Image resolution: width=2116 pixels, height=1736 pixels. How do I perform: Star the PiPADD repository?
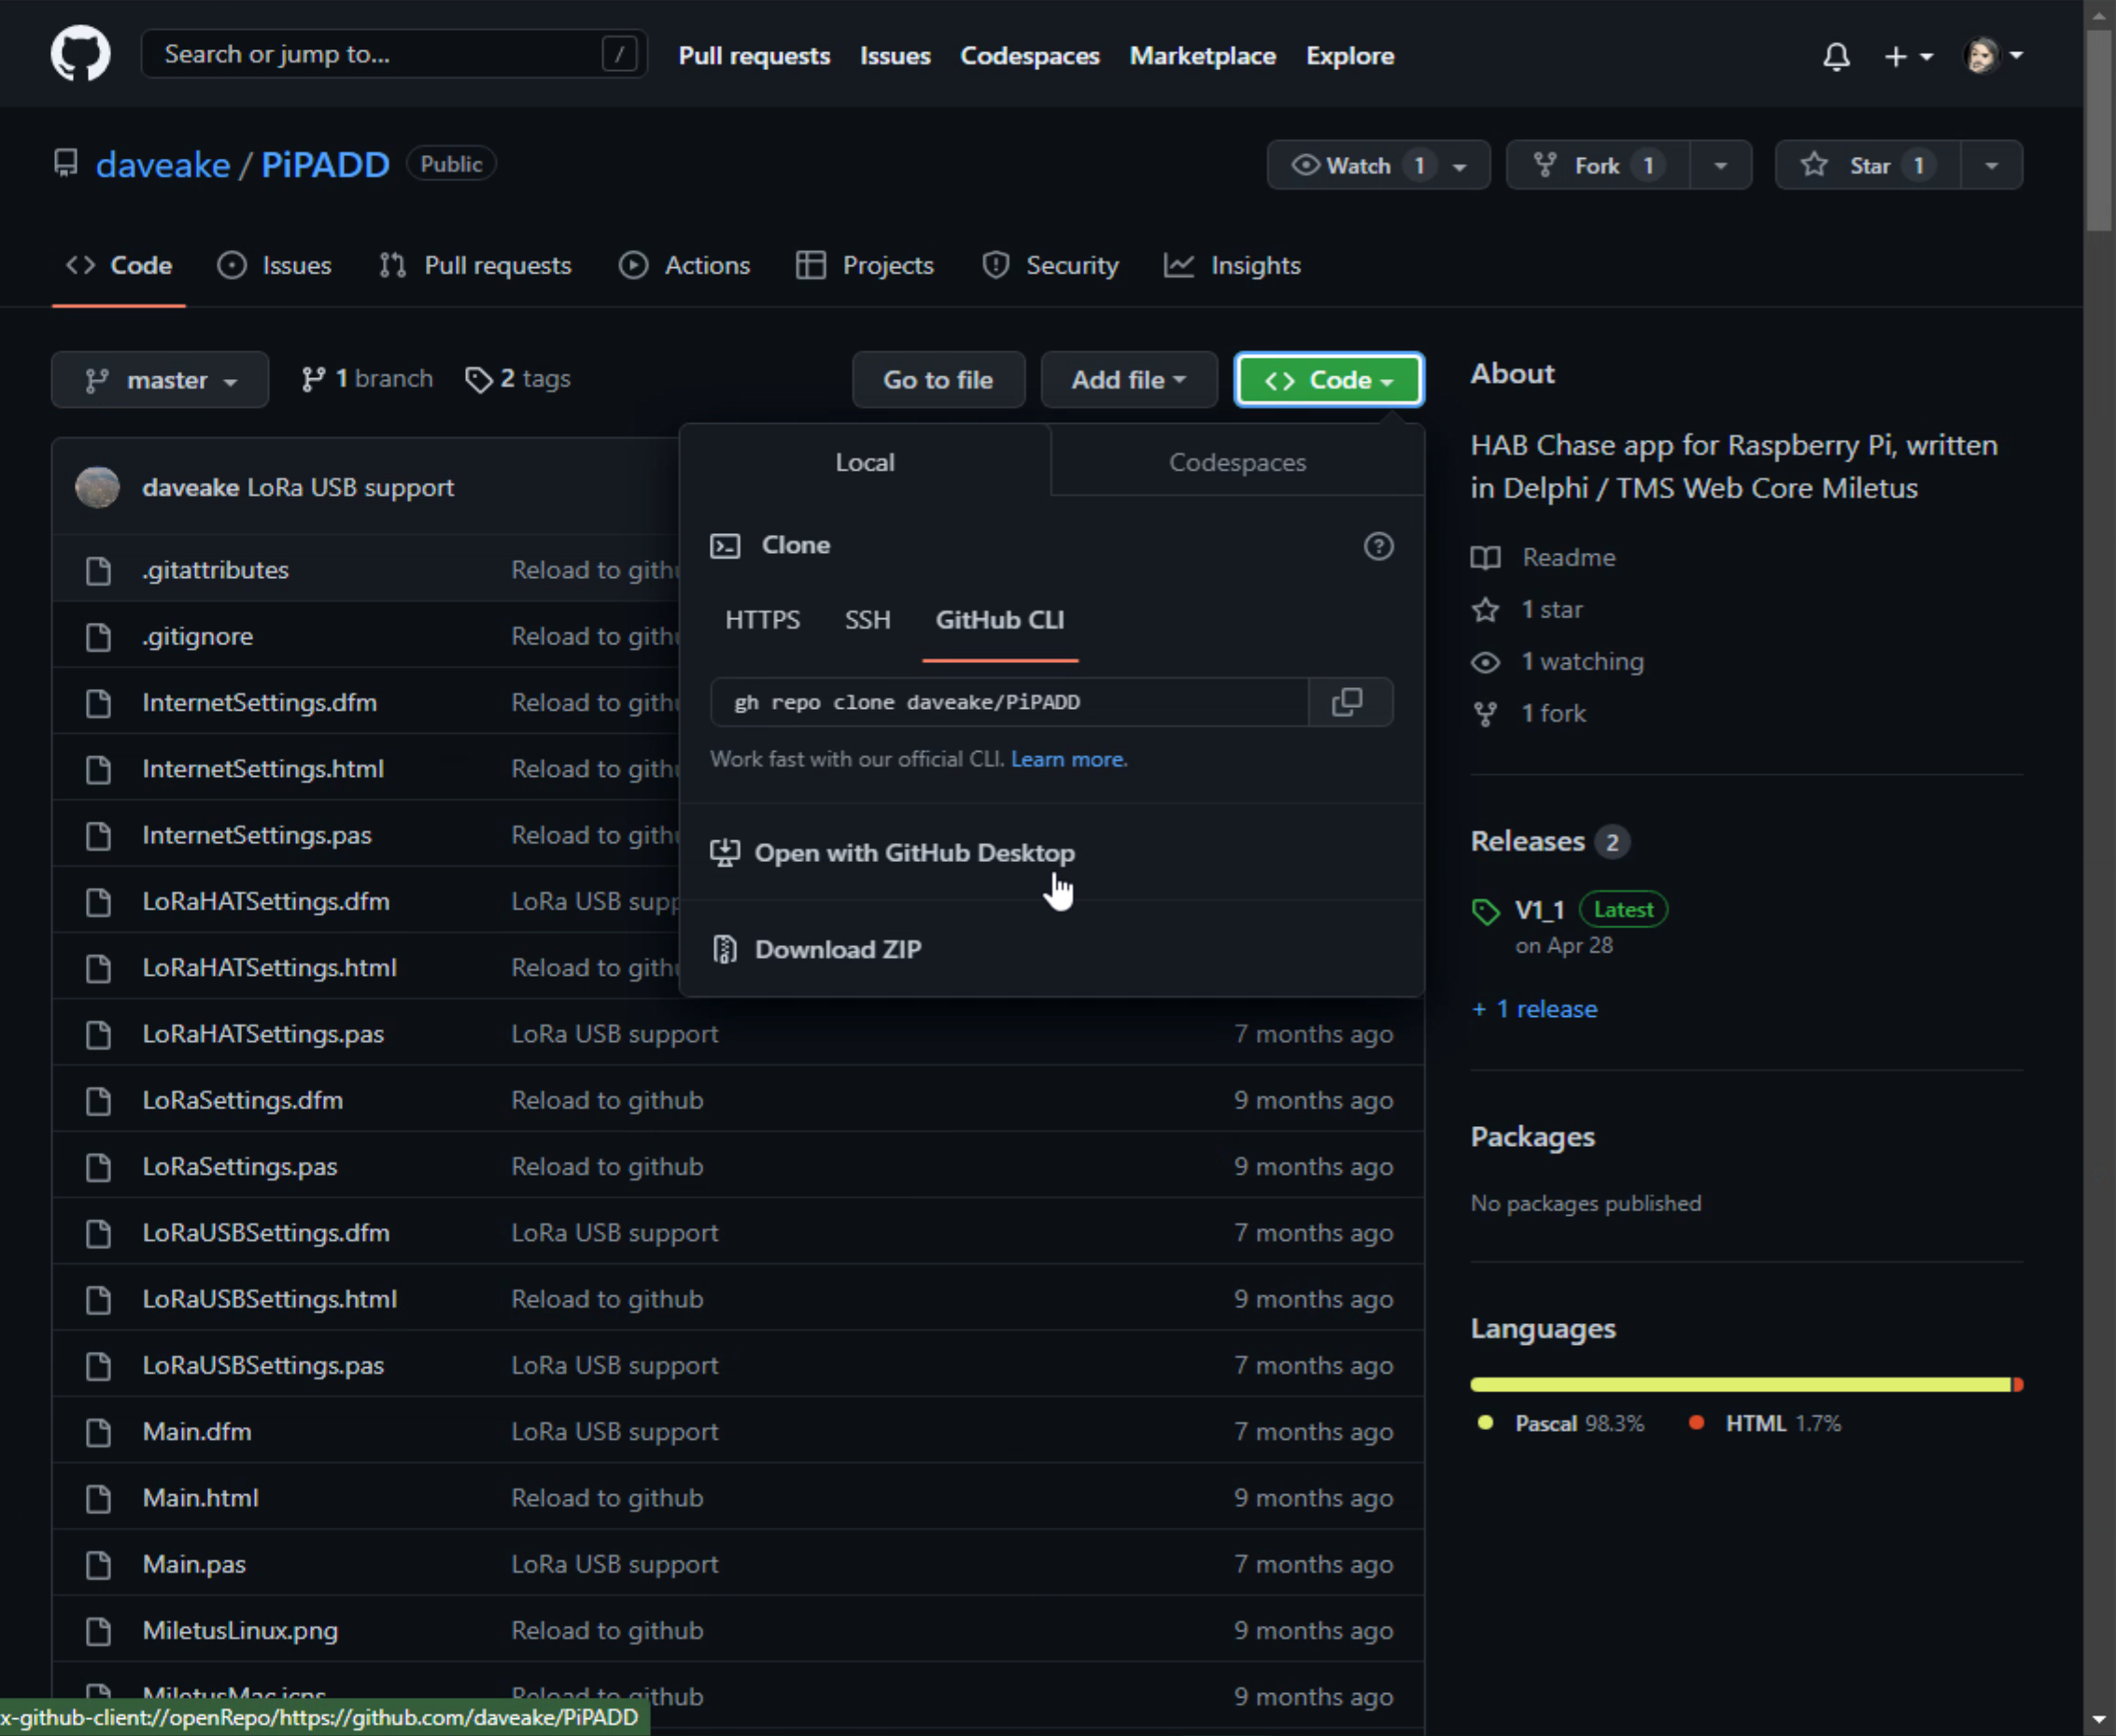[x=1868, y=165]
